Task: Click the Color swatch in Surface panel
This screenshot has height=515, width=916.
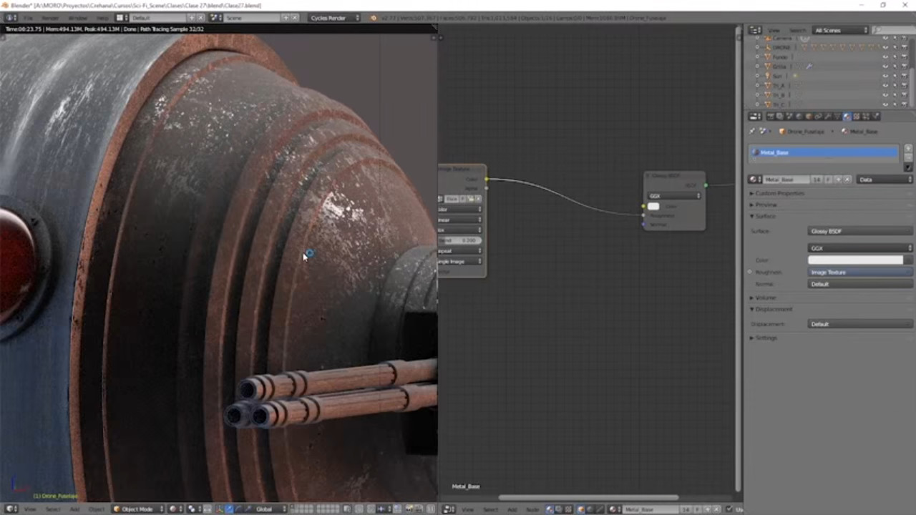Action: [x=855, y=260]
